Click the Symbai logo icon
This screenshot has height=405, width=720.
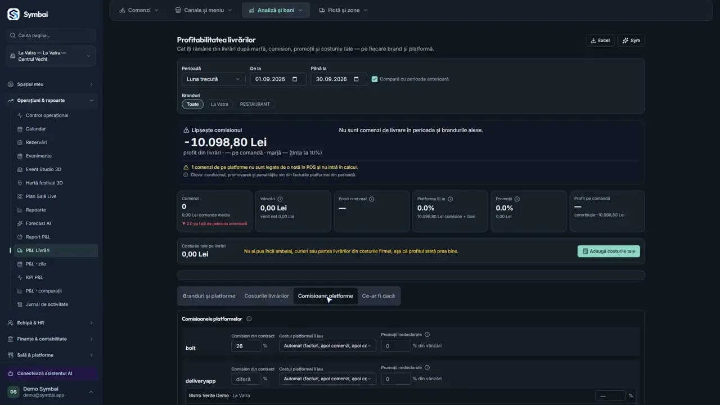pos(13,14)
